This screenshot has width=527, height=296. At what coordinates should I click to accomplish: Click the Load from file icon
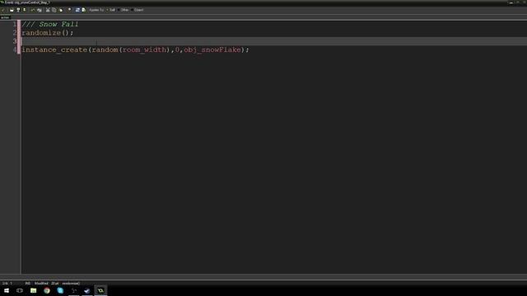tap(12, 10)
